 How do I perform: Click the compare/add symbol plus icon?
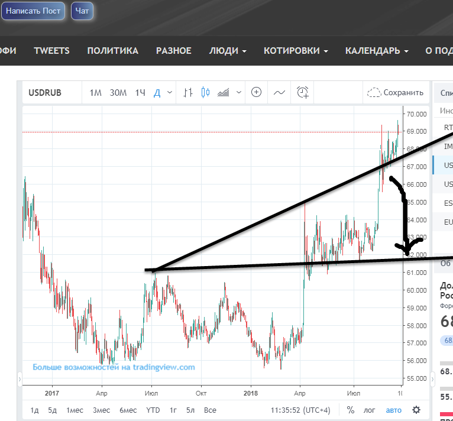coord(256,92)
